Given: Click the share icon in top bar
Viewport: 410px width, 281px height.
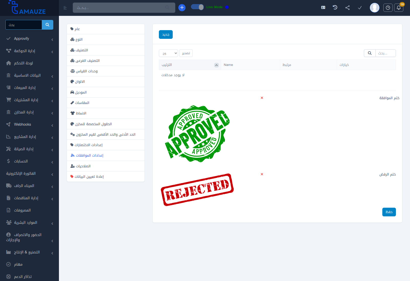Looking at the screenshot, I should tap(347, 8).
